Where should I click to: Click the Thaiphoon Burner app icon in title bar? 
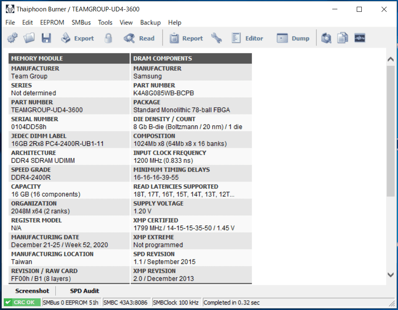point(10,9)
